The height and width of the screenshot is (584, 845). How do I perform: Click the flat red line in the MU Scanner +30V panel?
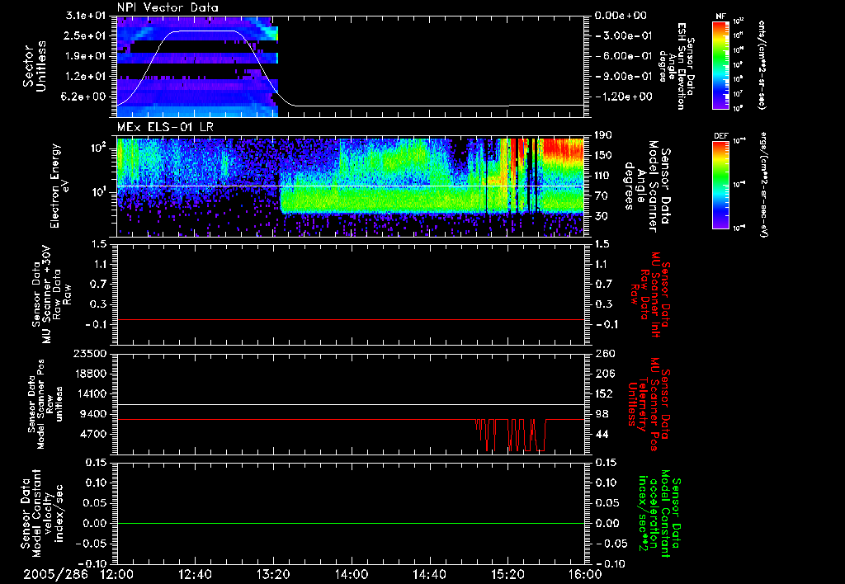tap(350, 319)
